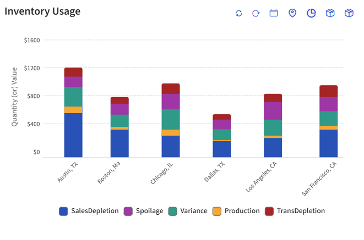
Task: Click San Francisco's blue bar segment
Action: pos(328,143)
